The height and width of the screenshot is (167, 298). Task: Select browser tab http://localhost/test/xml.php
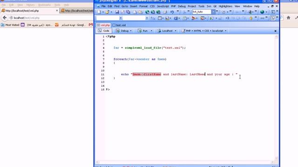point(30,11)
